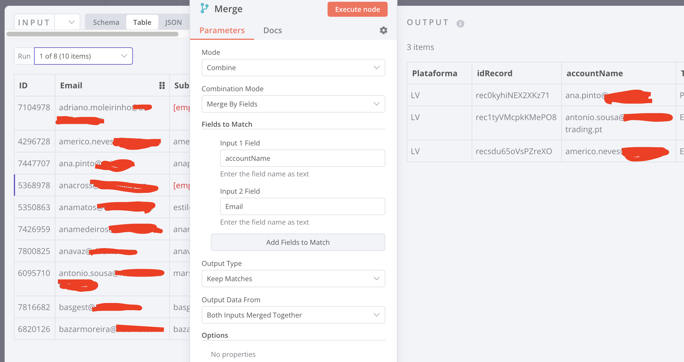Switch input view to JSON
Image resolution: width=684 pixels, height=362 pixels.
(173, 22)
